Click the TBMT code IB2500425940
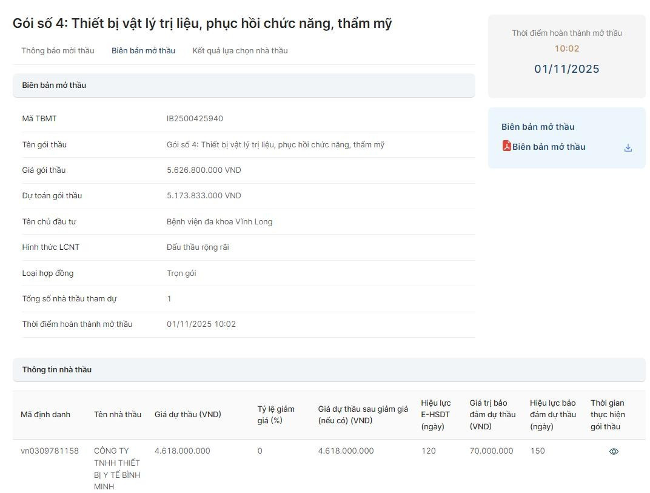 tap(195, 119)
